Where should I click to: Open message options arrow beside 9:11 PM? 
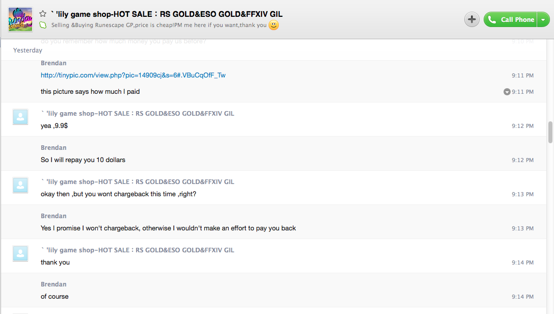click(507, 92)
